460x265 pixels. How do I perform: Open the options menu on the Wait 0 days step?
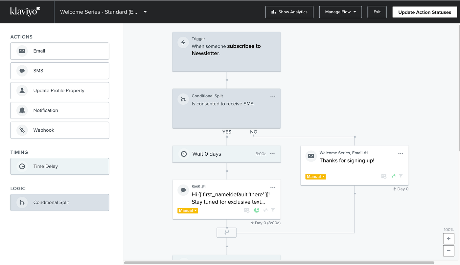click(x=272, y=154)
